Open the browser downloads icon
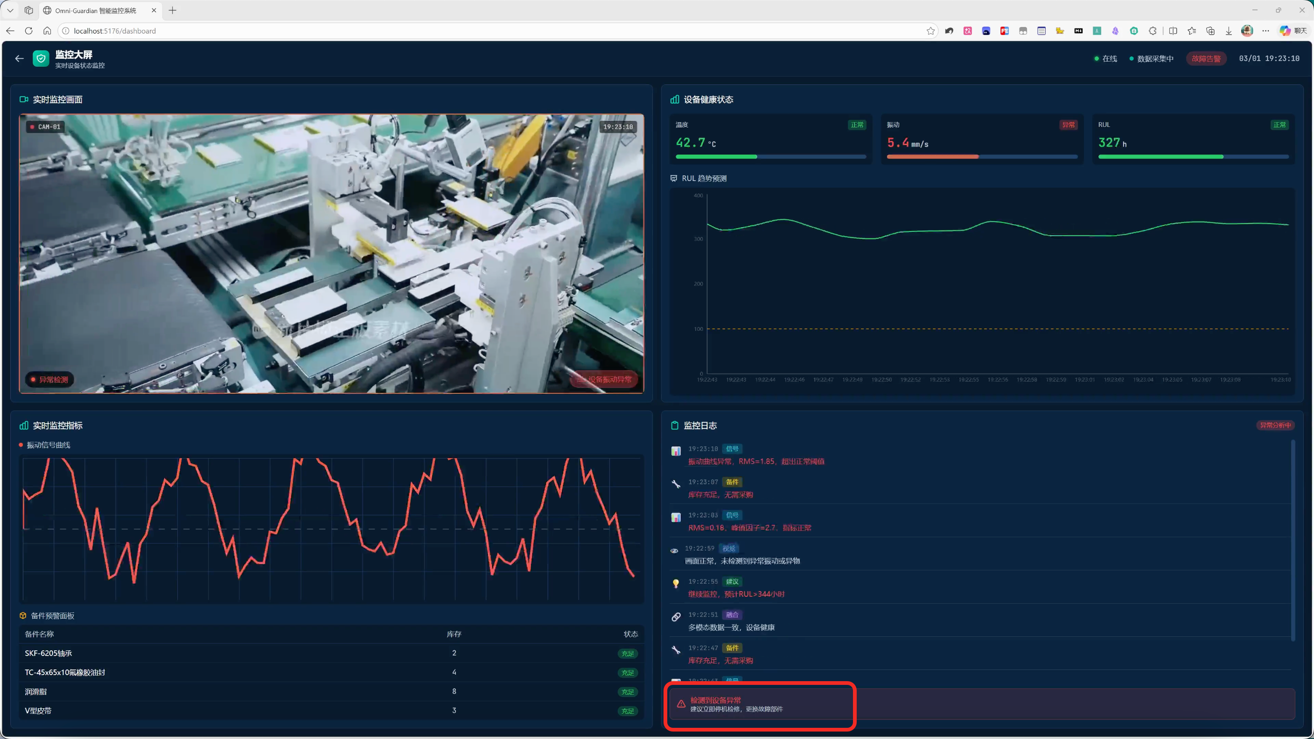Viewport: 1314px width, 739px height. click(x=1229, y=31)
